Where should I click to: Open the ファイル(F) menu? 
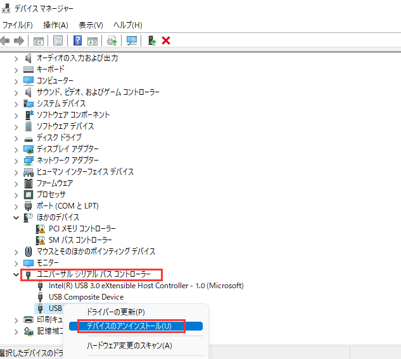coord(18,25)
